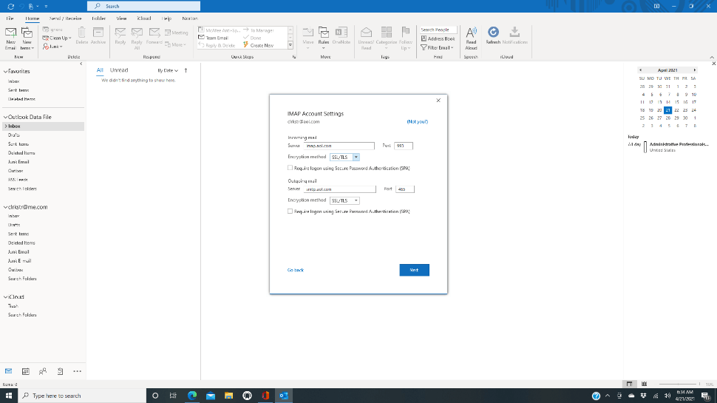The width and height of the screenshot is (717, 403).
Task: Click the Forward icon in ribbon
Action: (x=154, y=33)
